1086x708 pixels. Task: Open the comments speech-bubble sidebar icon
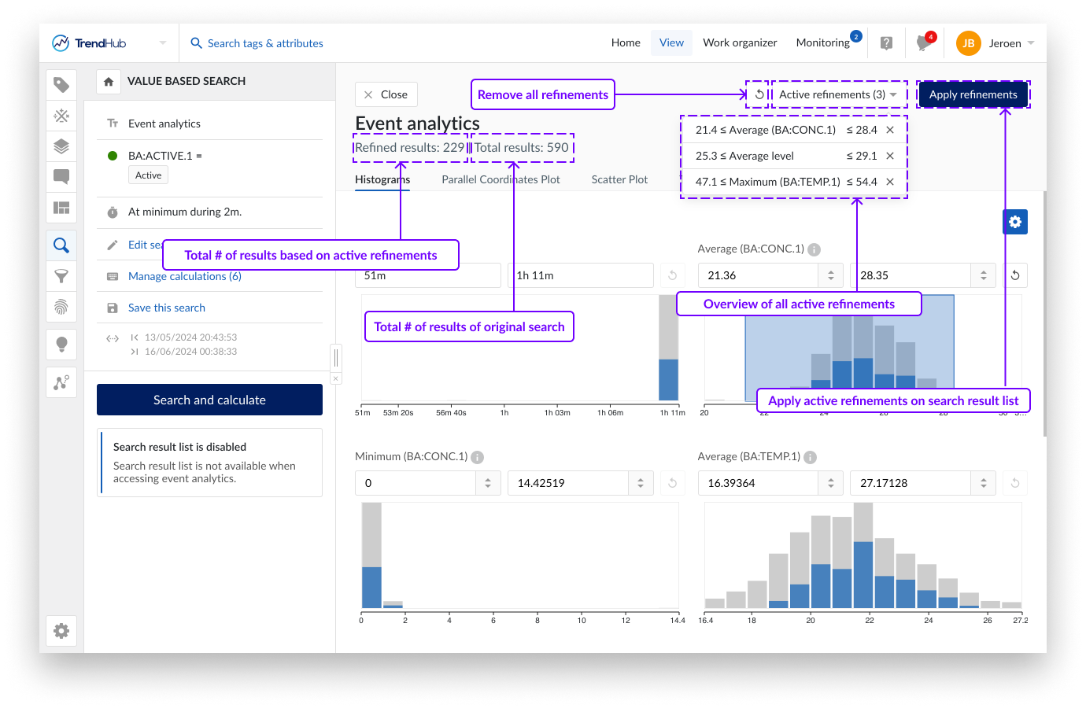click(61, 176)
